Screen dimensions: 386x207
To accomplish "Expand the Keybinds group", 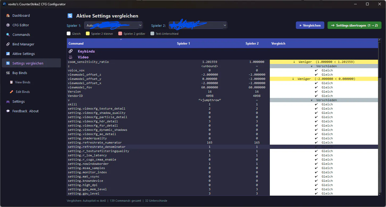I will pos(86,51).
